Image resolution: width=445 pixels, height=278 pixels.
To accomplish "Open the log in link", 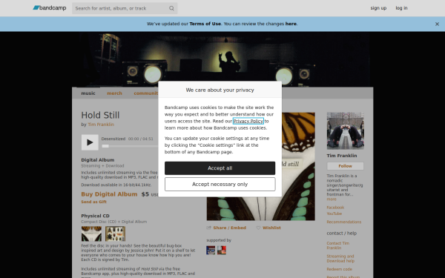I will tap(401, 8).
